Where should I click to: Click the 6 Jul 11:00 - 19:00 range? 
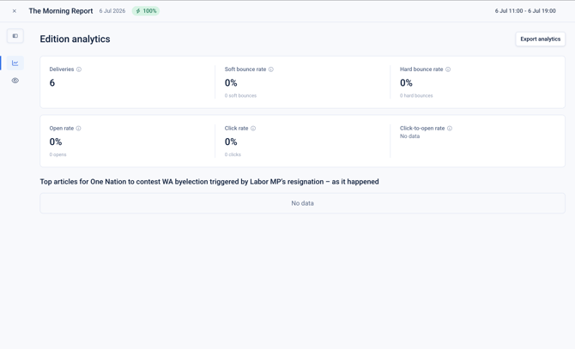coord(525,11)
